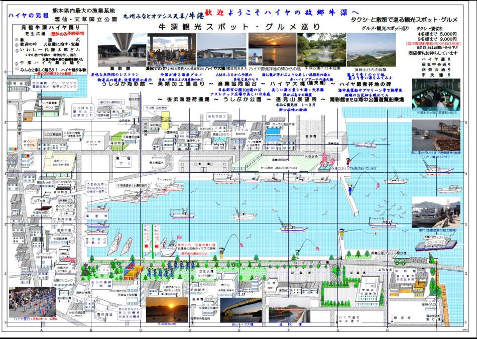Open the ハイヤ大橋 daytime bridge photo

(221, 49)
